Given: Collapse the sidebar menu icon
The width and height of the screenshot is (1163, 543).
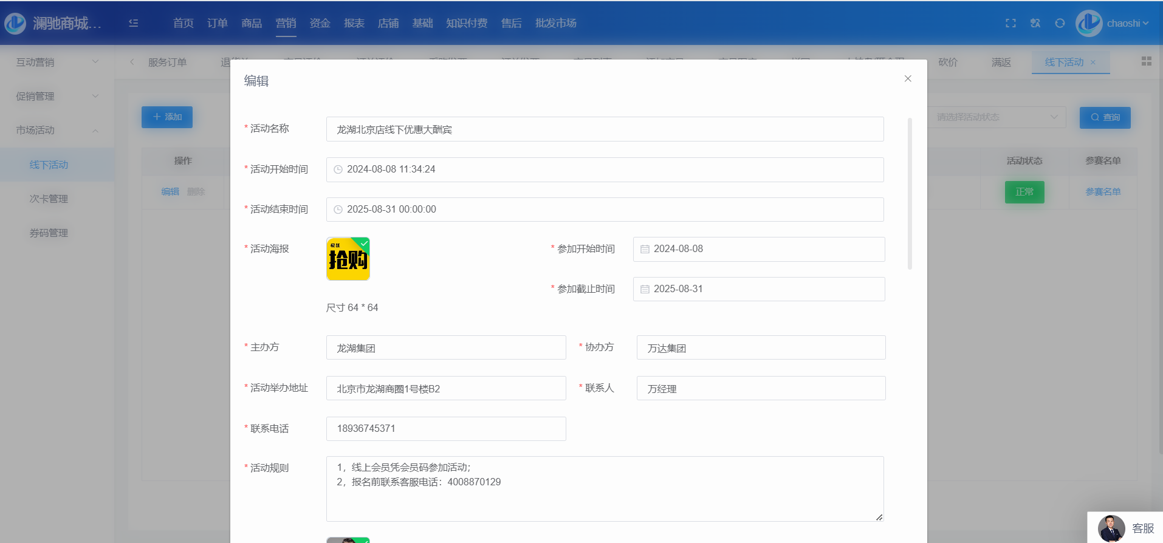Looking at the screenshot, I should [134, 23].
